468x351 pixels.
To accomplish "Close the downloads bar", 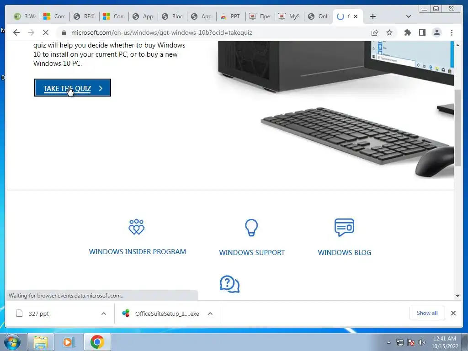I will [x=453, y=313].
